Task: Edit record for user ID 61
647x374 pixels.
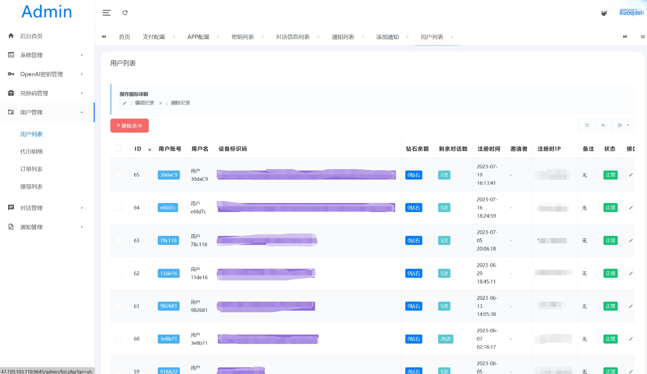Action: pos(631,306)
